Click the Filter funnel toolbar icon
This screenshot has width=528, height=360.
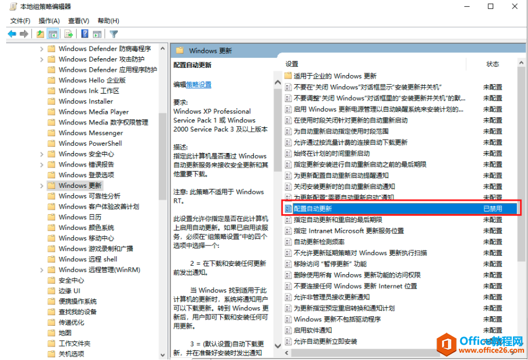point(114,34)
